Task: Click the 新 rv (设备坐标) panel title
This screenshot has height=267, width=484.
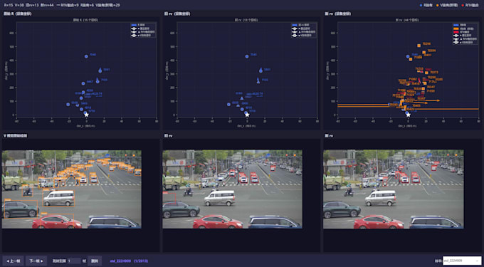Action: [338, 14]
